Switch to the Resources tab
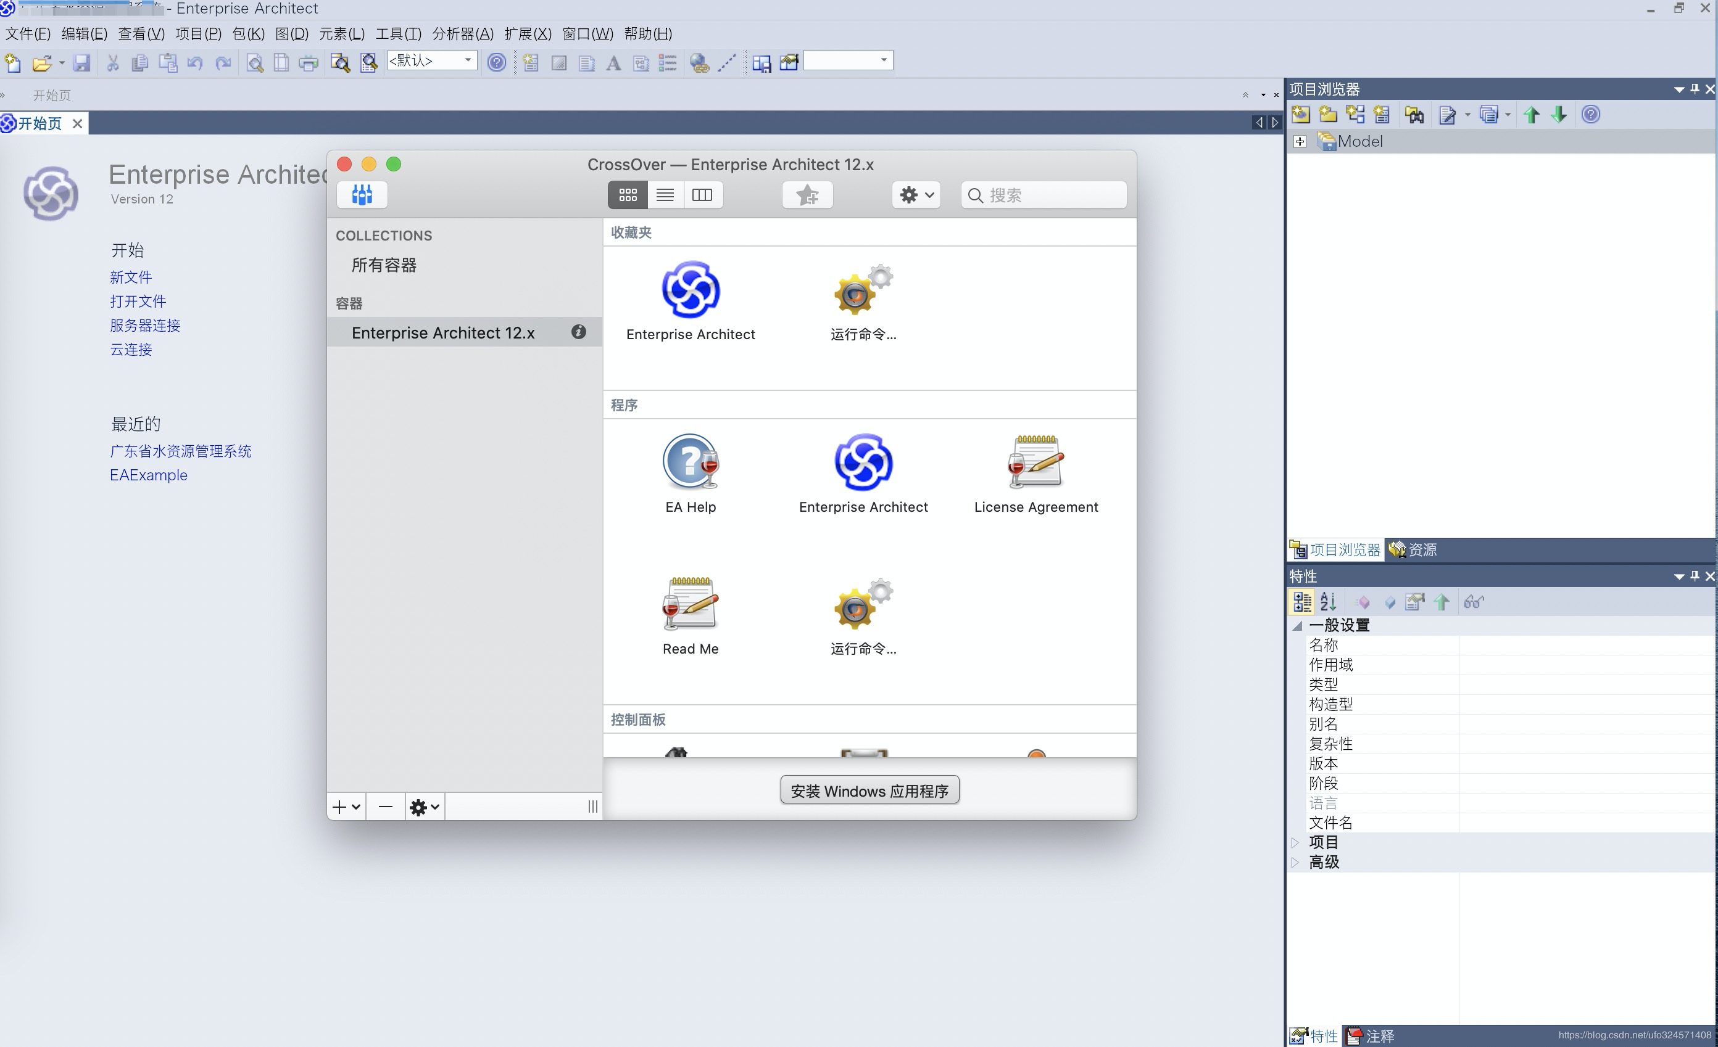The height and width of the screenshot is (1047, 1718). 1413,549
